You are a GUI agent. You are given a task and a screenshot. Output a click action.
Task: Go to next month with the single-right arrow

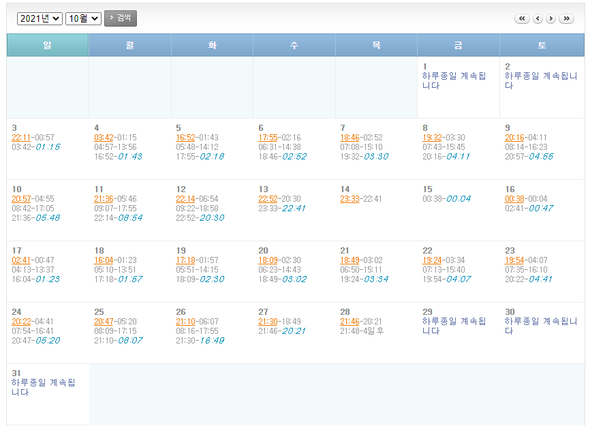pos(550,18)
